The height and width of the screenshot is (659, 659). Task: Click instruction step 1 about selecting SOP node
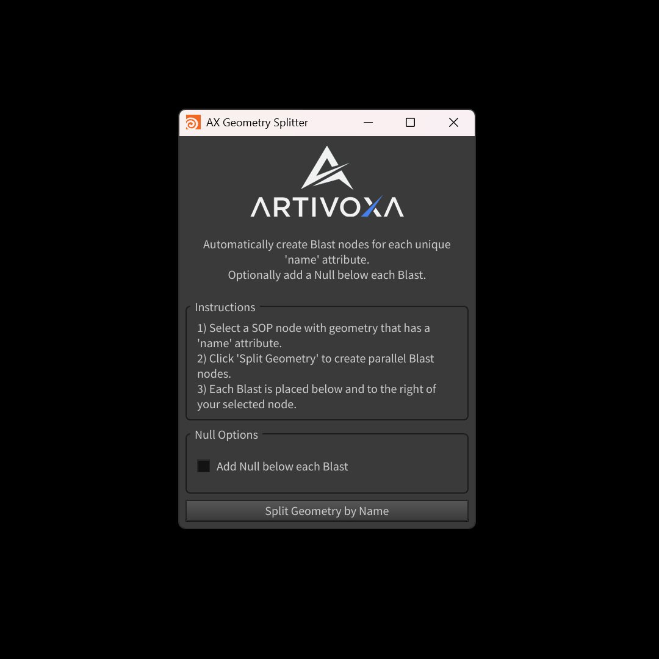tap(314, 336)
